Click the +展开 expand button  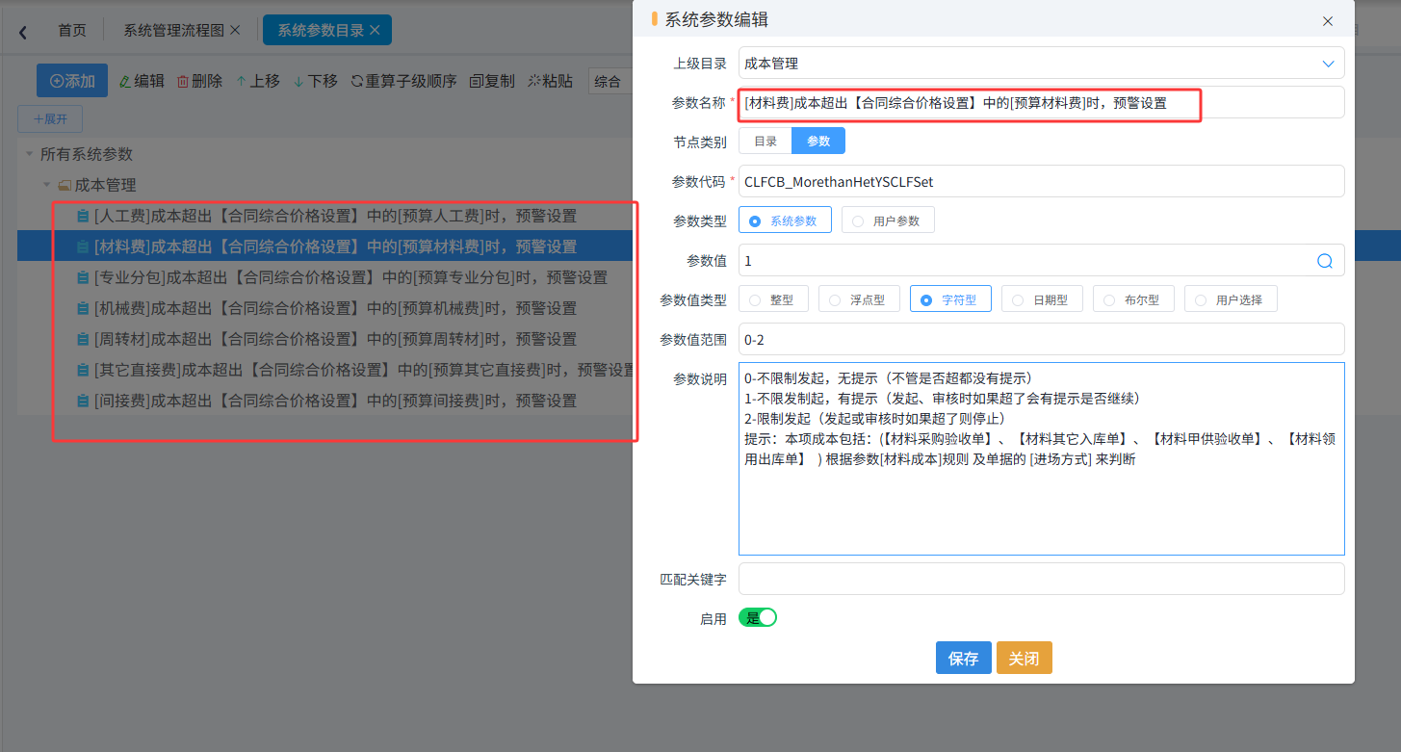click(50, 119)
